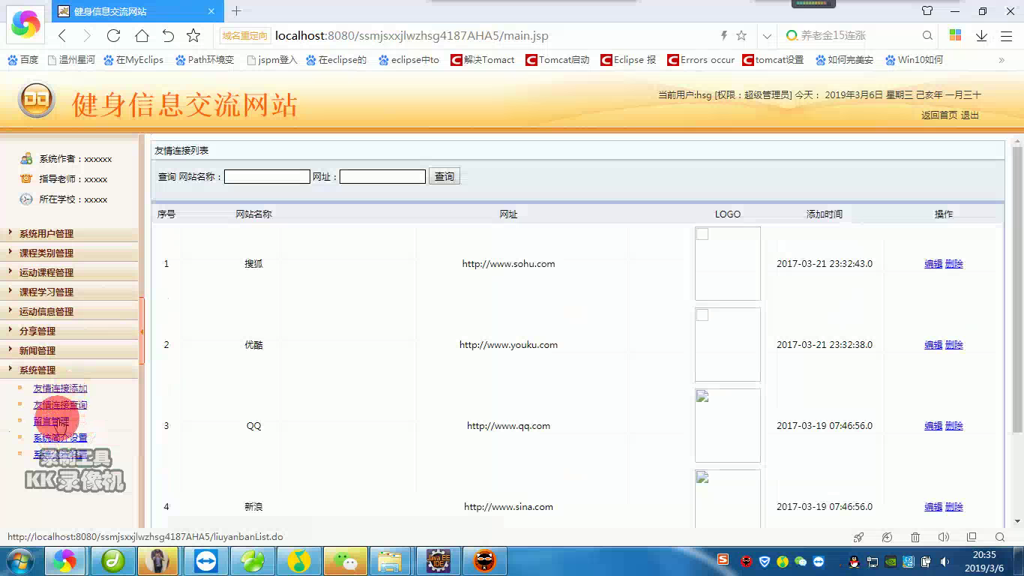Click the browser forward arrow
This screenshot has width=1024, height=576.
pyautogui.click(x=87, y=35)
